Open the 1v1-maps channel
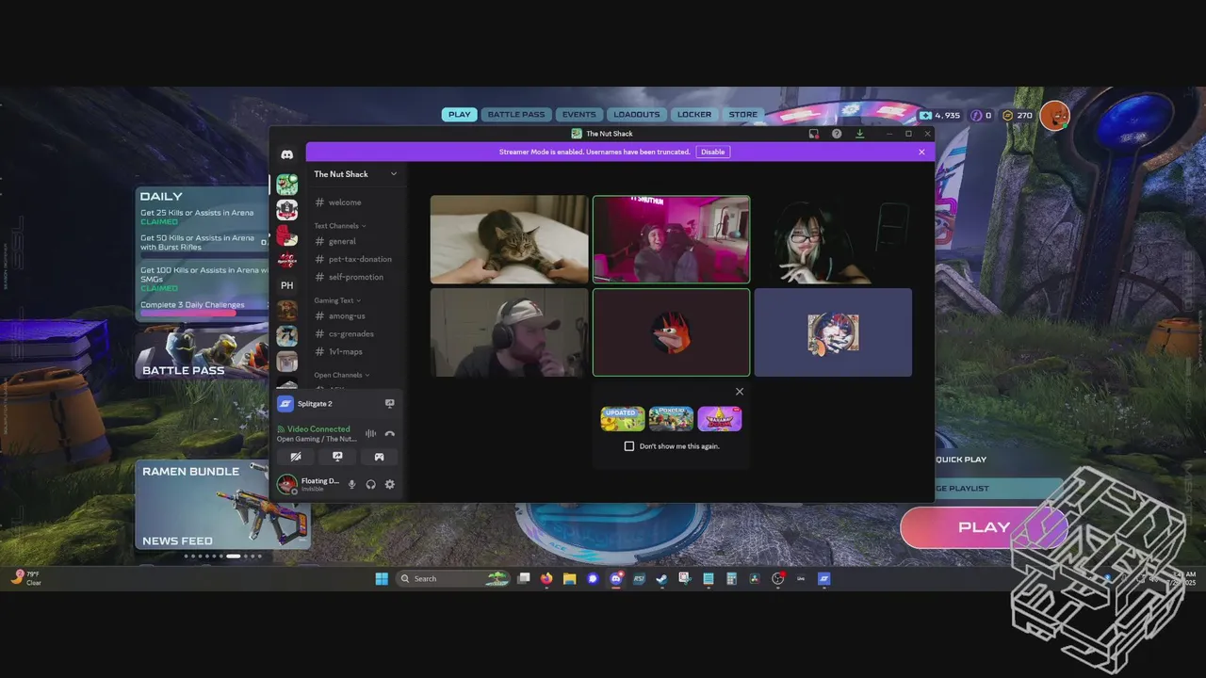The image size is (1206, 678). (x=344, y=351)
